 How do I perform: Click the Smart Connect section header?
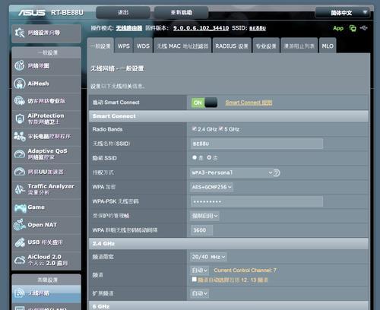pyautogui.click(x=229, y=116)
